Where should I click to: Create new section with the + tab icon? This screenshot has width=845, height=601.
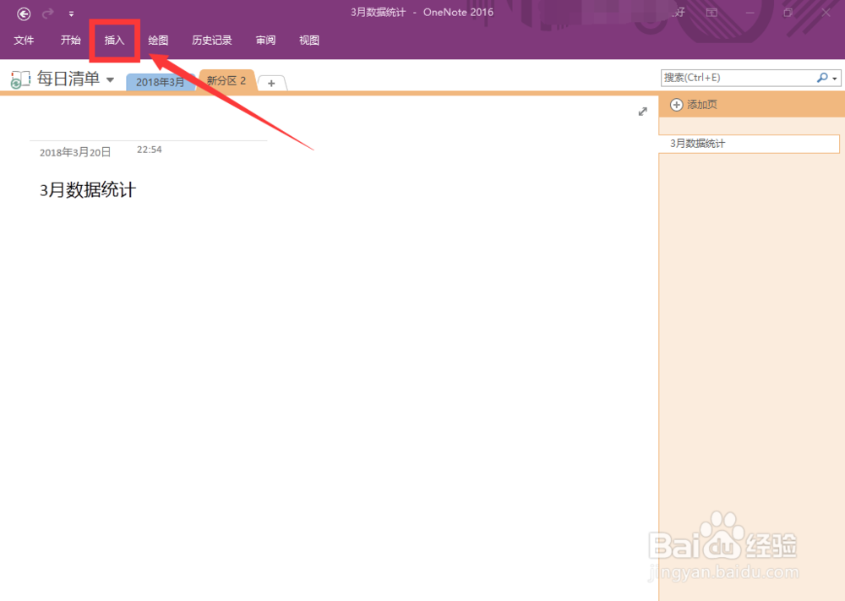tap(271, 82)
